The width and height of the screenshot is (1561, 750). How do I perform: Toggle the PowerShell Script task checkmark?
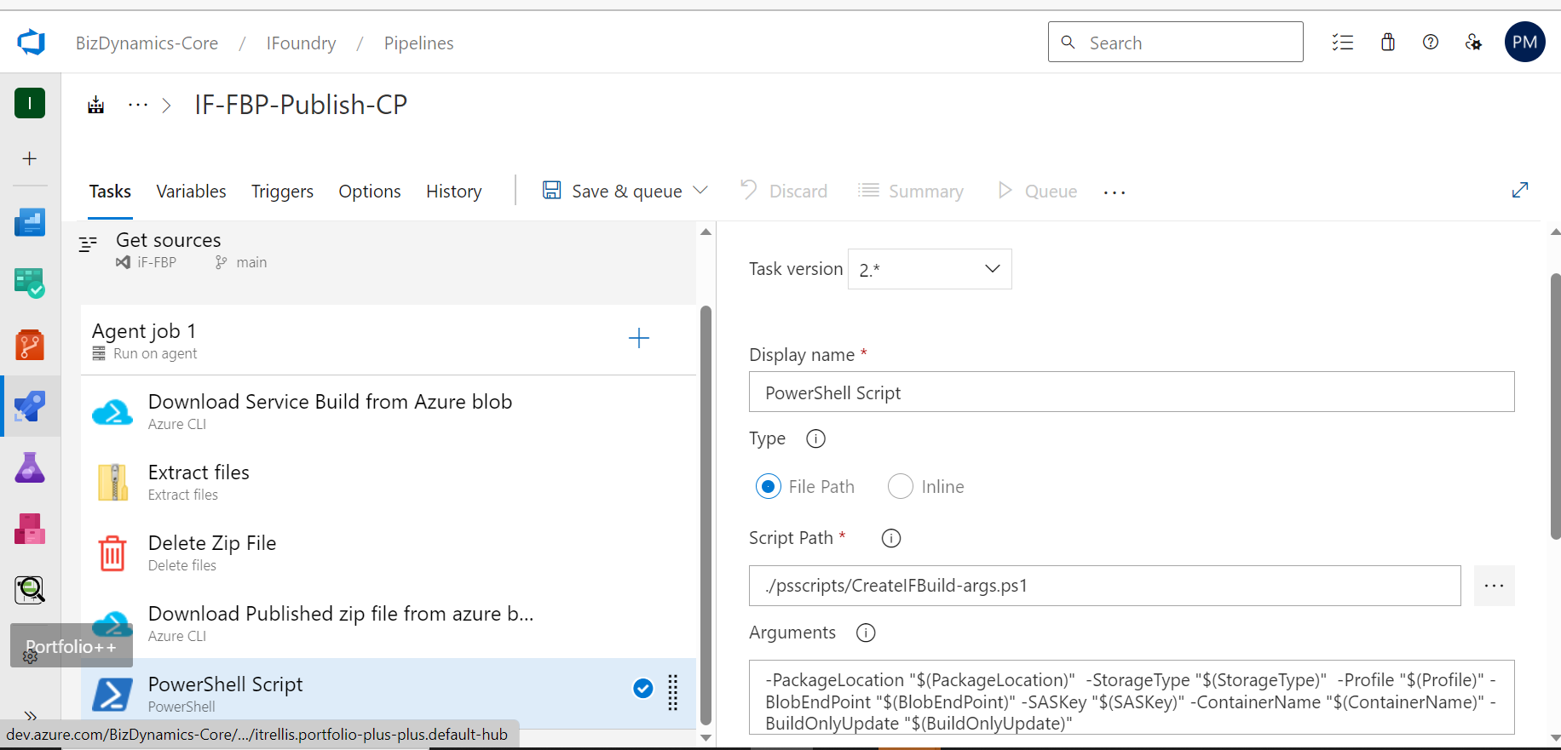(x=643, y=688)
